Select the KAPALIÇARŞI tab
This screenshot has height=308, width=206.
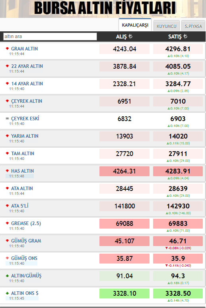pyautogui.click(x=135, y=25)
